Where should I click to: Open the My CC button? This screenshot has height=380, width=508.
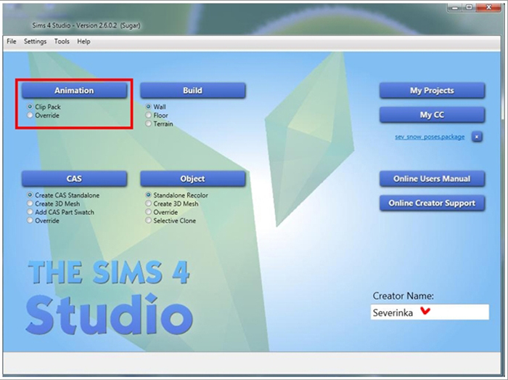point(432,115)
